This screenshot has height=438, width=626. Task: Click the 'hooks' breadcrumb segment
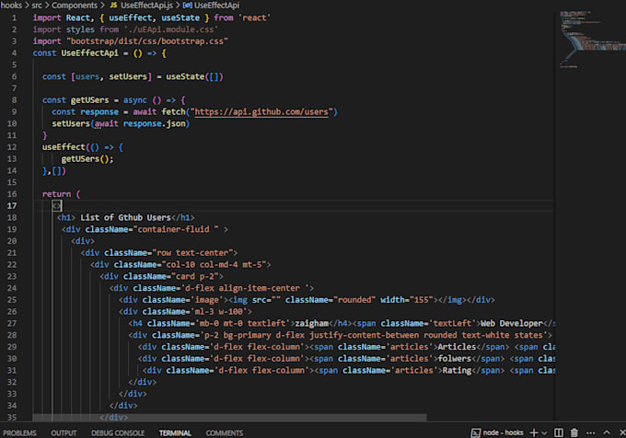click(x=11, y=6)
